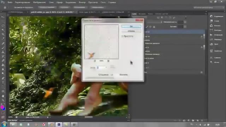Toggle layer filtering switch in Layers panel
The width and height of the screenshot is (226, 127).
pyautogui.click(x=186, y=18)
